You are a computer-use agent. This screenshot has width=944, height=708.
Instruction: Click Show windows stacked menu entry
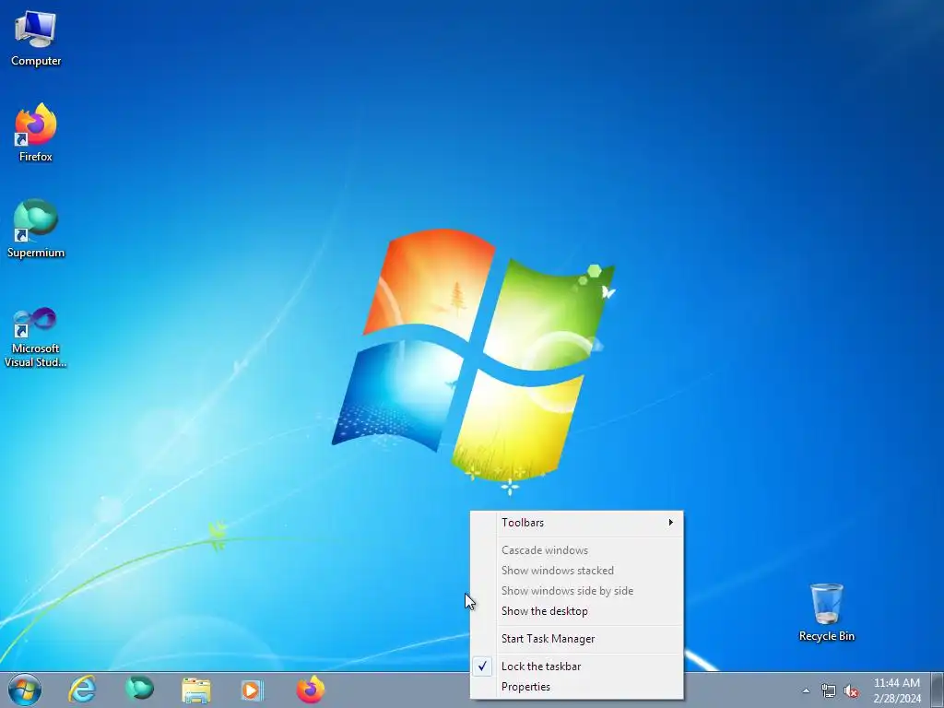[x=577, y=571]
